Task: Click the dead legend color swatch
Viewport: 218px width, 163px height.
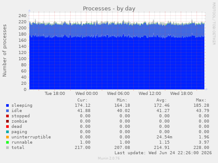Action: (7, 127)
